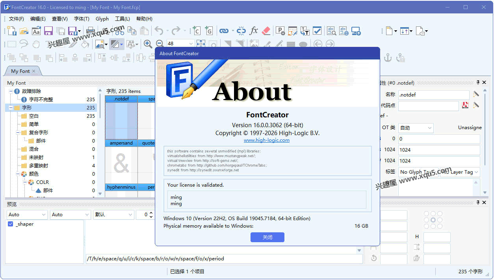Image resolution: width=494 pixels, height=280 pixels.
Task: Click the blue chain link icon
Action: [224, 31]
